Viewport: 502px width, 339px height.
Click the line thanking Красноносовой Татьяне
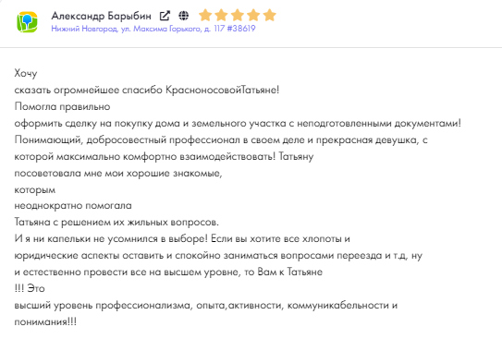click(x=147, y=91)
